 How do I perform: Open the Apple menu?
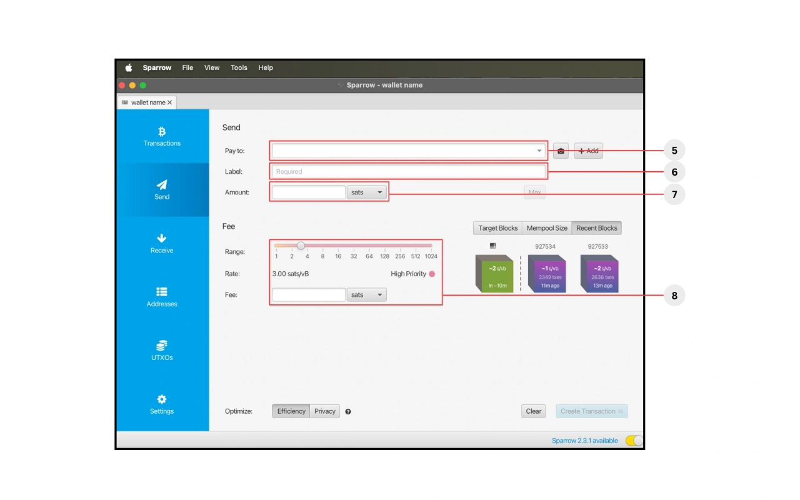129,67
